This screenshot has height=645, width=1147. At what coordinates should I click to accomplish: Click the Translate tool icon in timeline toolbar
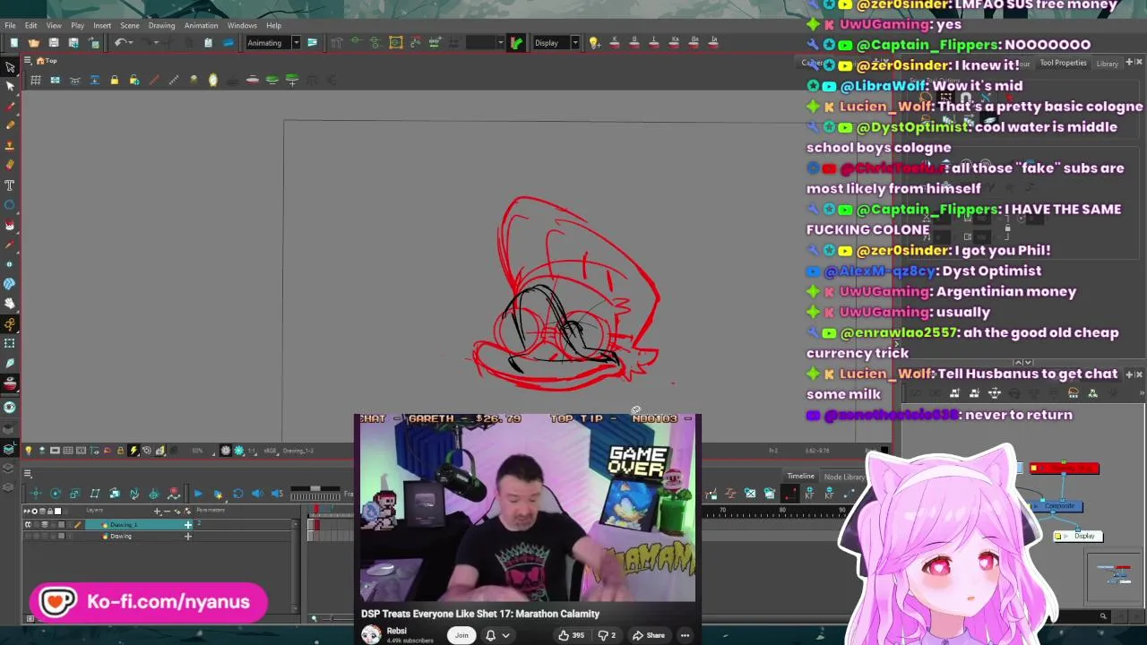(35, 494)
